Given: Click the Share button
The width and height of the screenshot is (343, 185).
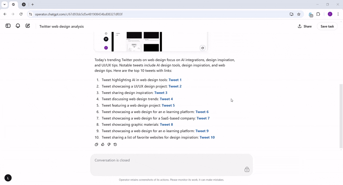Looking at the screenshot, I should tap(305, 26).
